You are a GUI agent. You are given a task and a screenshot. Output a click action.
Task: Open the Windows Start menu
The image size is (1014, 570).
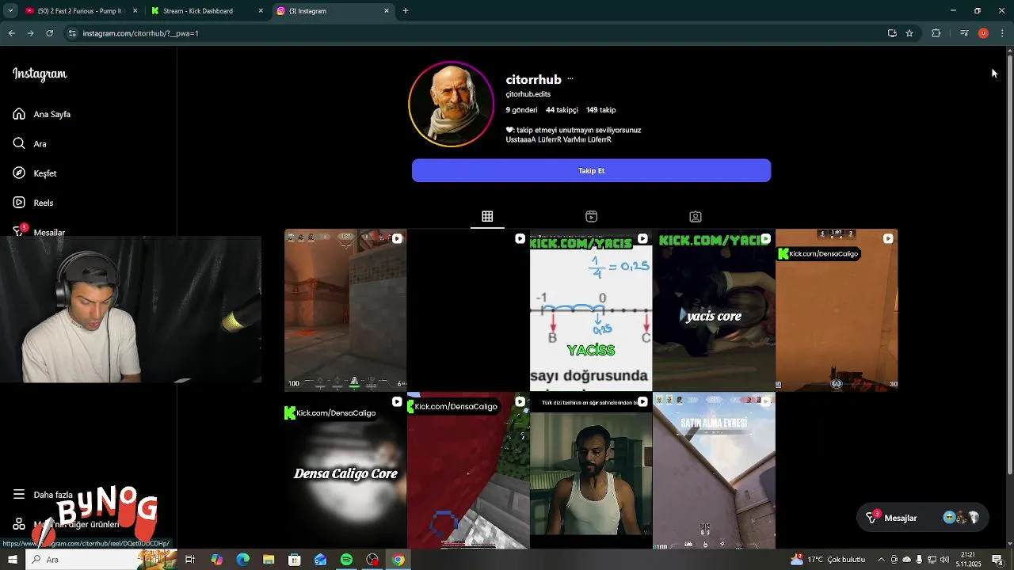pos(12,560)
